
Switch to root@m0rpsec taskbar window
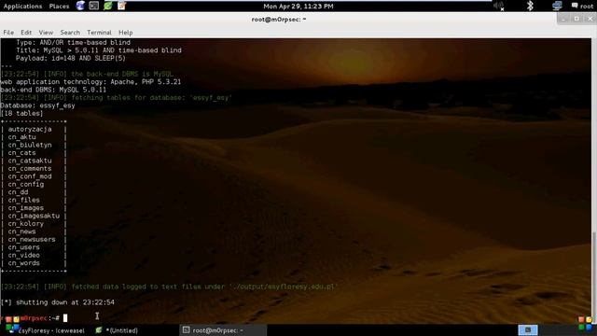point(222,330)
